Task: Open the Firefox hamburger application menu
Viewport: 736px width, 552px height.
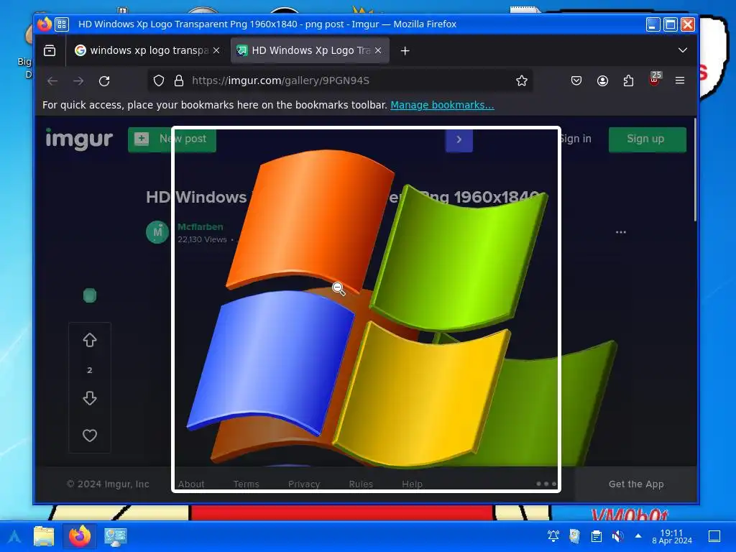Action: click(680, 80)
